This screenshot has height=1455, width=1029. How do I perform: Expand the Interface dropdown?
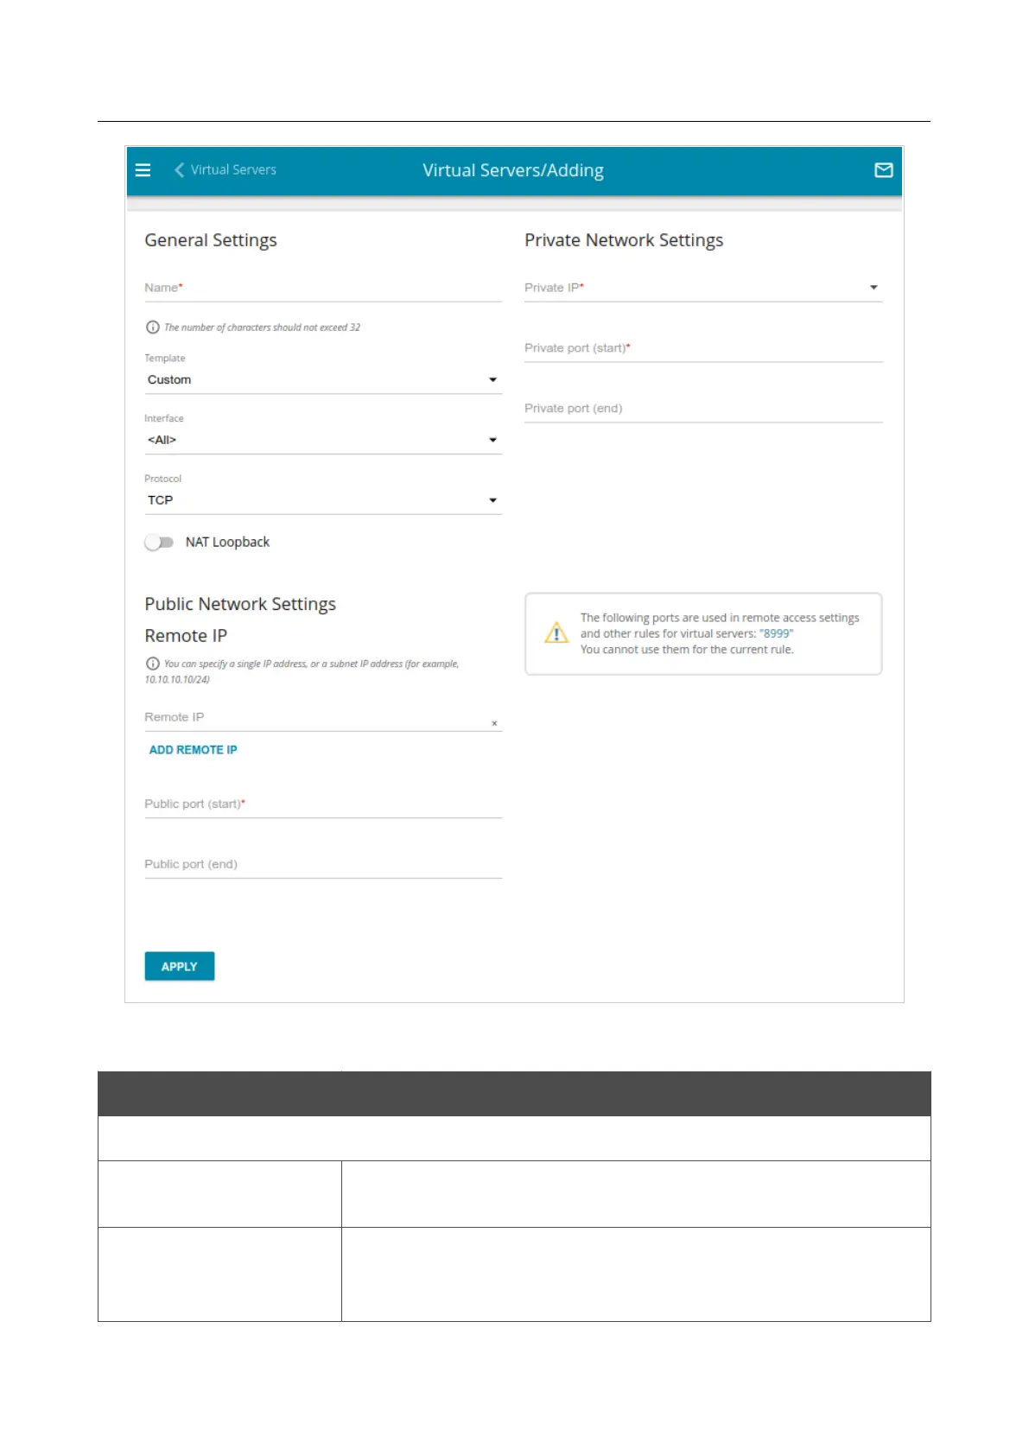[322, 441]
